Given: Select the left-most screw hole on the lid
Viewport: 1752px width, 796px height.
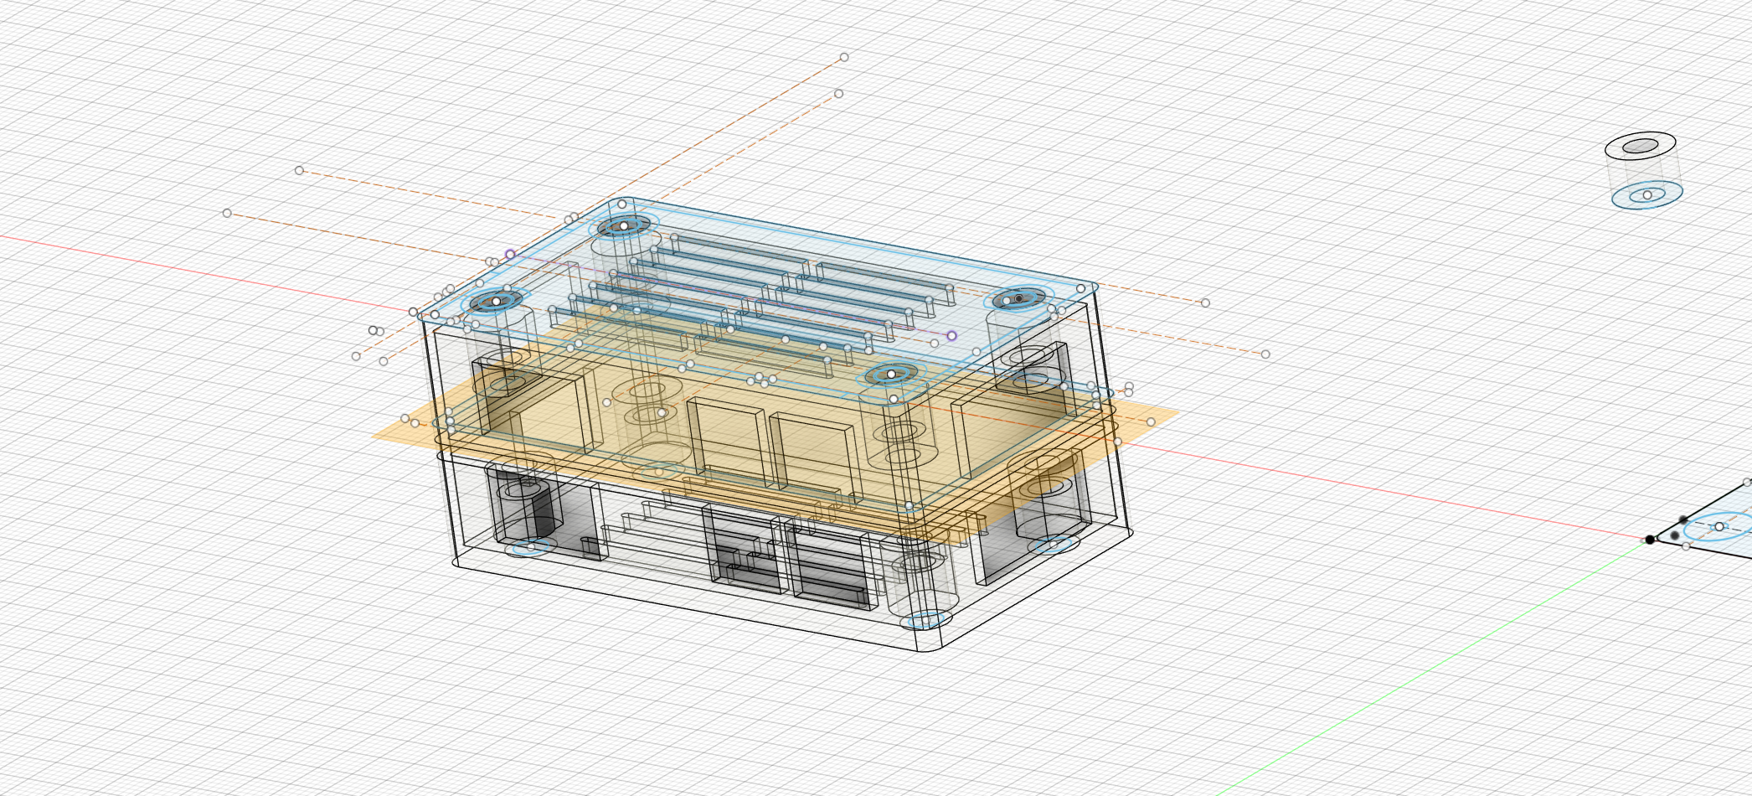Looking at the screenshot, I should (496, 301).
